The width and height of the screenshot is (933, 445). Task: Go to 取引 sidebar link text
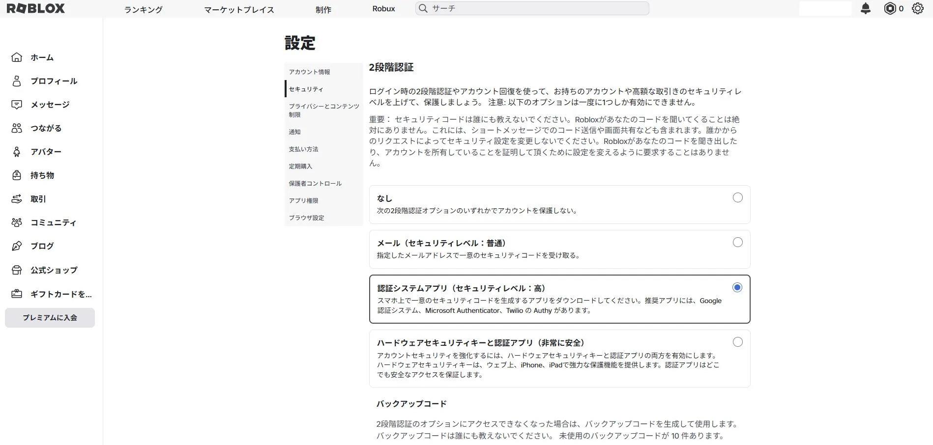[x=38, y=199]
